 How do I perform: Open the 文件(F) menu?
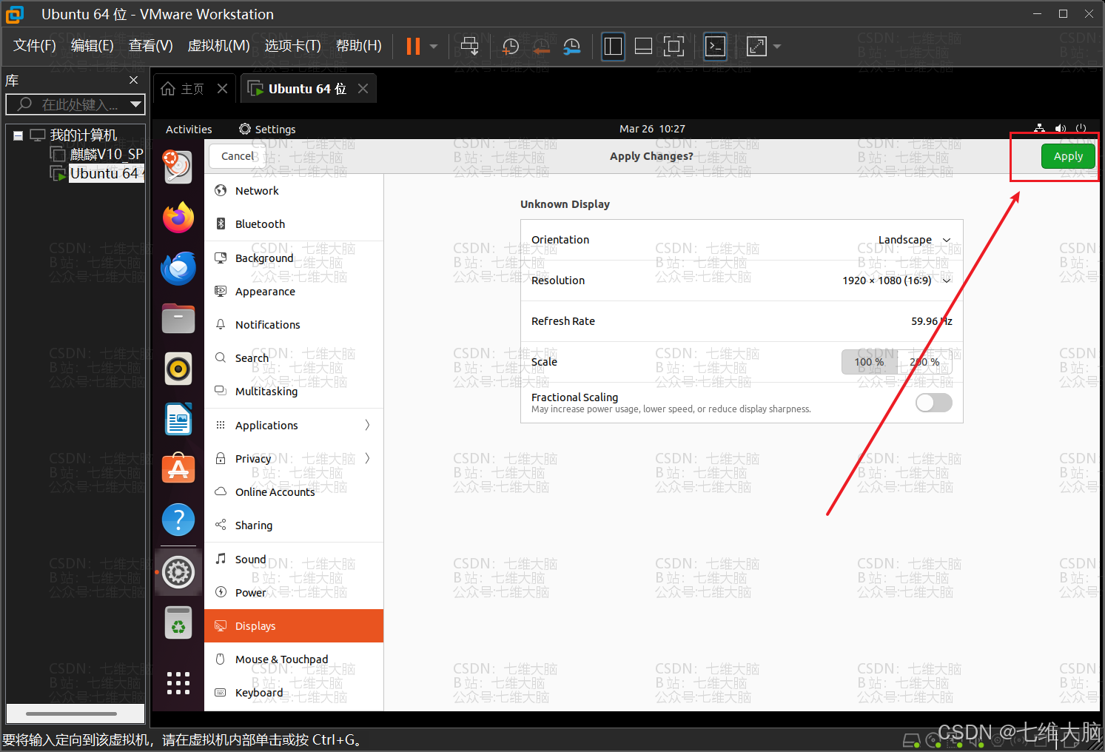click(35, 46)
